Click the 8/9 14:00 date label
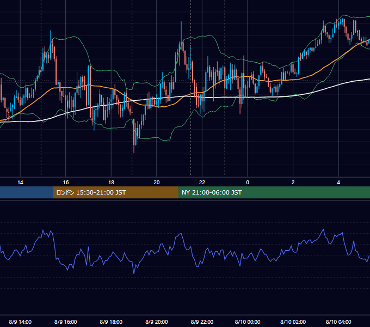This screenshot has height=327, width=370. click(x=20, y=322)
